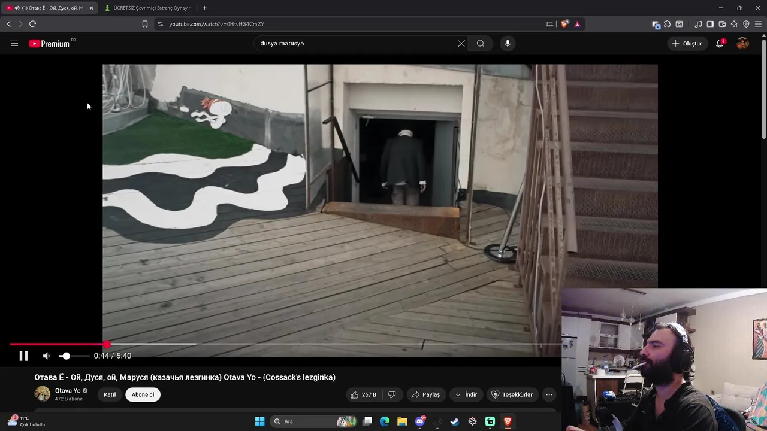Open the Leo AI sparkle icon
Viewport: 767px width, 431px height.
(734, 24)
